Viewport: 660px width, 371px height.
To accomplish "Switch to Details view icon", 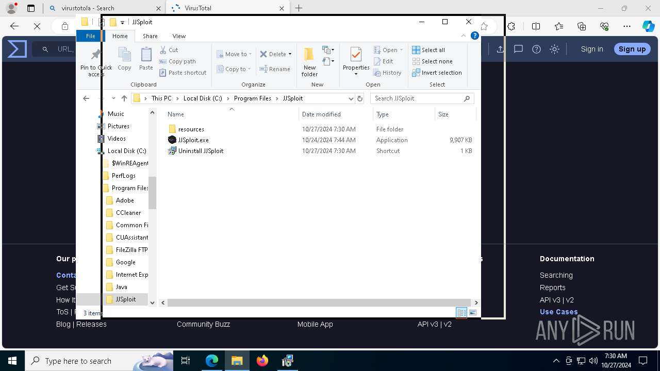I will click(461, 313).
